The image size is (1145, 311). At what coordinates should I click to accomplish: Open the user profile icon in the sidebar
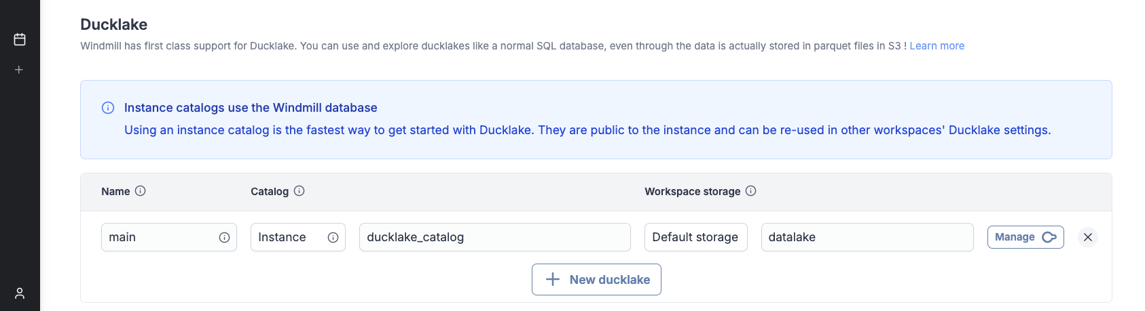tap(20, 293)
